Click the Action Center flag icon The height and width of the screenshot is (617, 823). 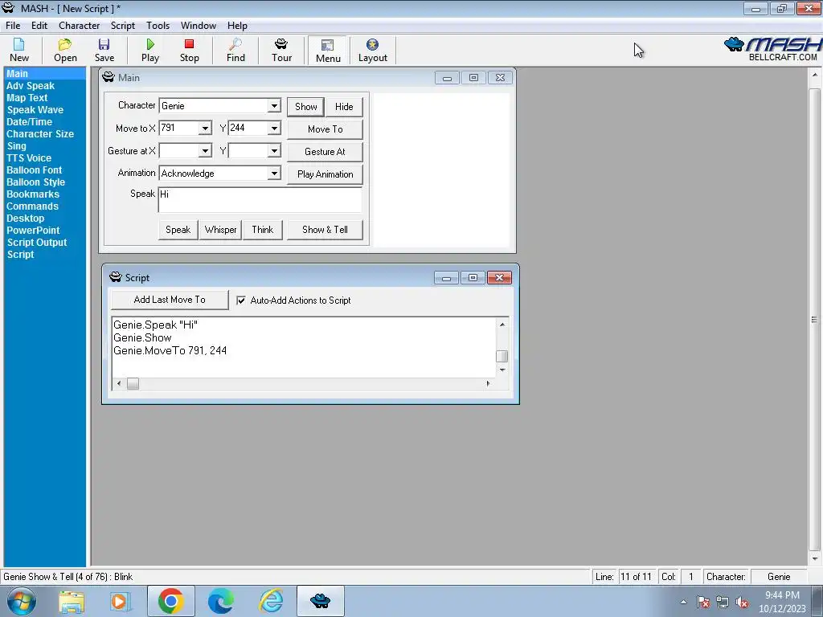coord(703,602)
